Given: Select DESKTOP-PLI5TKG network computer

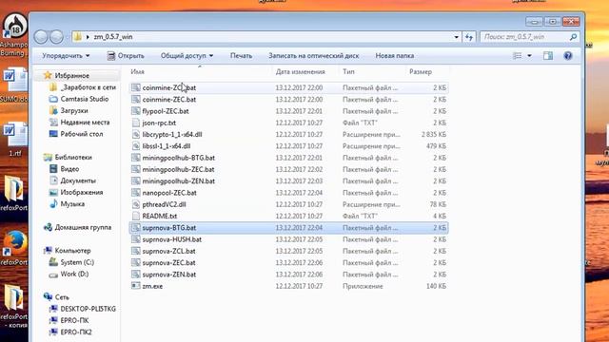Looking at the screenshot, I should tap(88, 309).
